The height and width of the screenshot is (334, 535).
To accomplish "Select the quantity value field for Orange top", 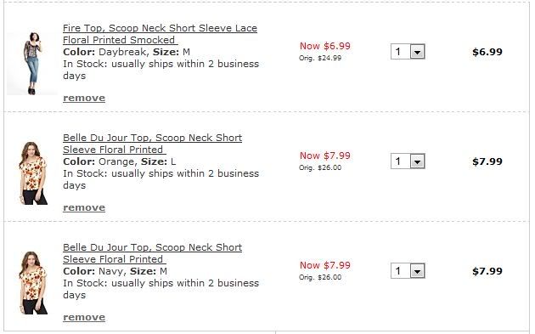I will (401, 161).
